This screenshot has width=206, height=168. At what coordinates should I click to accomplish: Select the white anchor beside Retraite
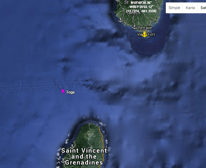coord(134,27)
